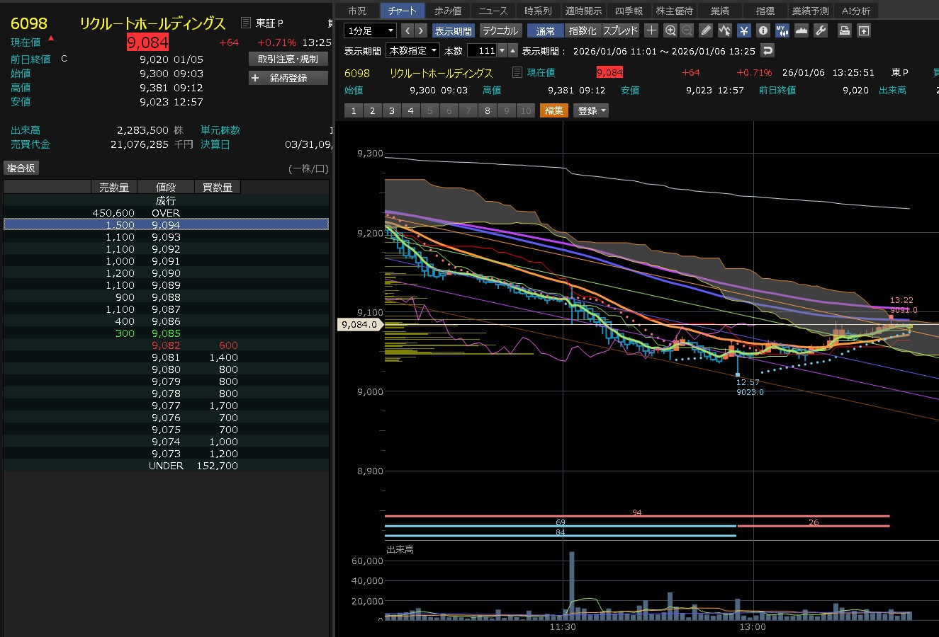Open chart settings wrench icon
Screen dimensions: 939x637
click(x=821, y=30)
